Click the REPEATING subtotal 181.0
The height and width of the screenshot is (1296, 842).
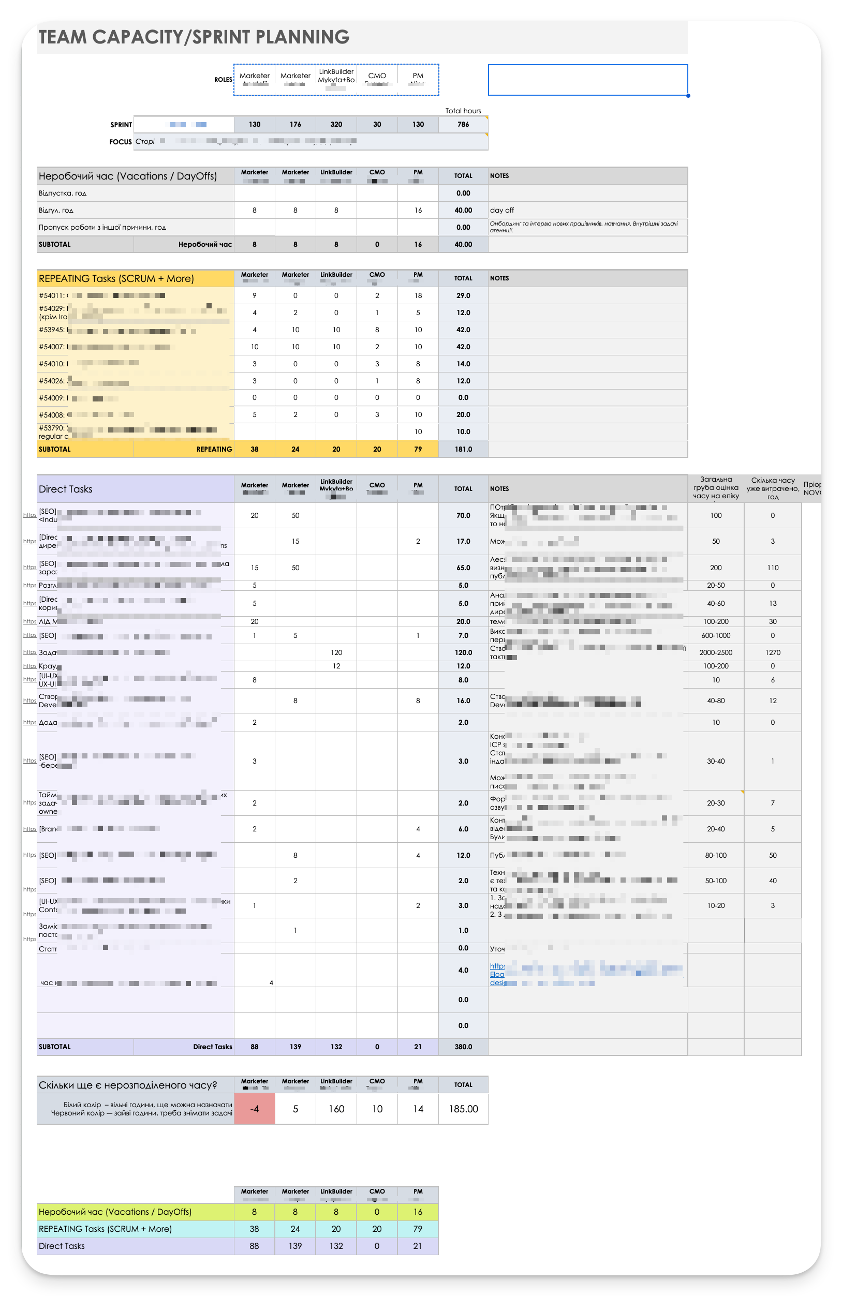coord(463,449)
